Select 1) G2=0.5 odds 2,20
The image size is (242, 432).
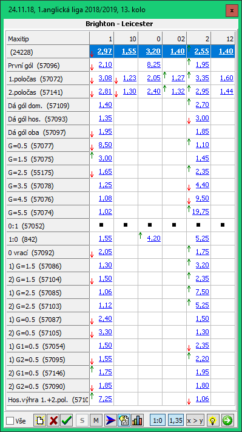coord(203,359)
